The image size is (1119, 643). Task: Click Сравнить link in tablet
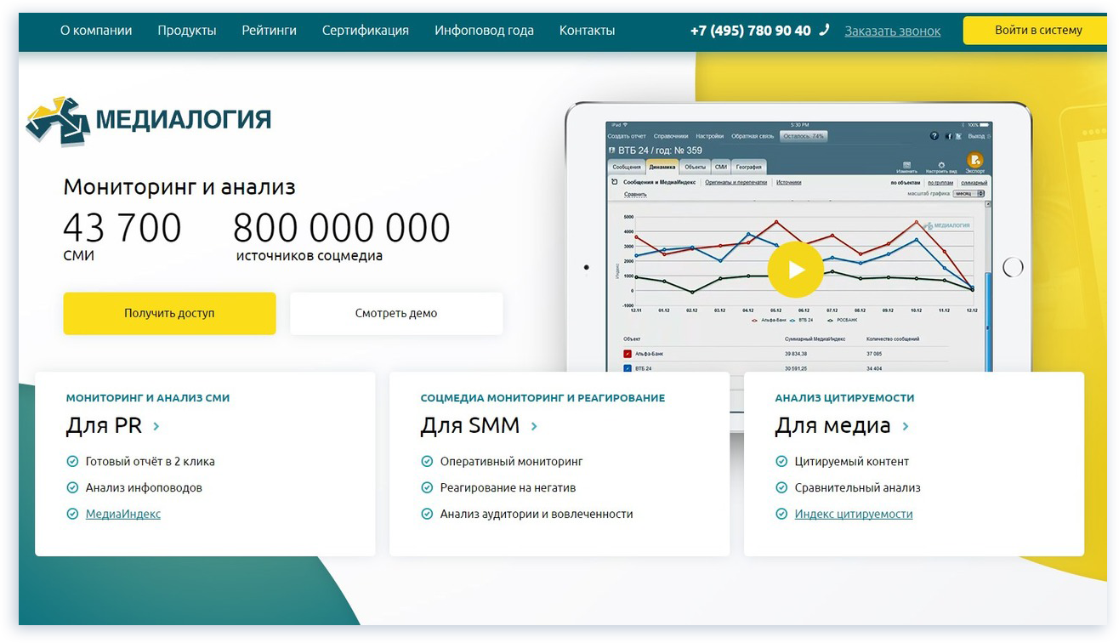click(x=635, y=194)
